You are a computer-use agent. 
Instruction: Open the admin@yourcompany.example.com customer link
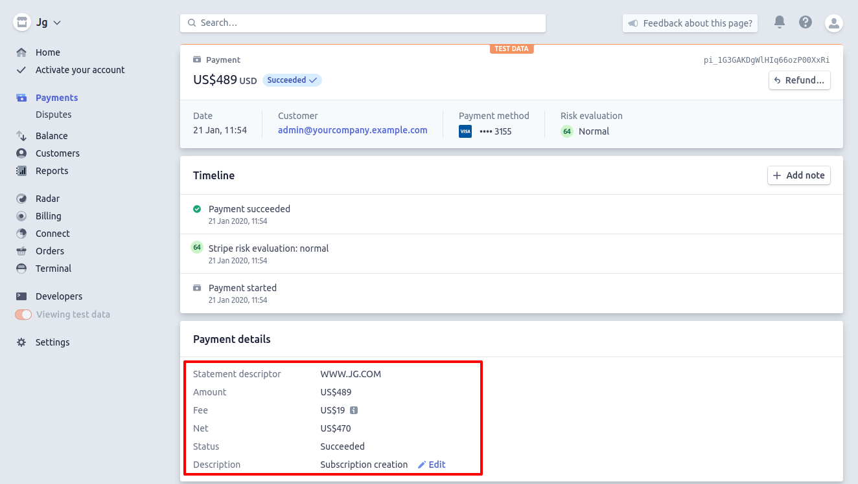coord(353,130)
